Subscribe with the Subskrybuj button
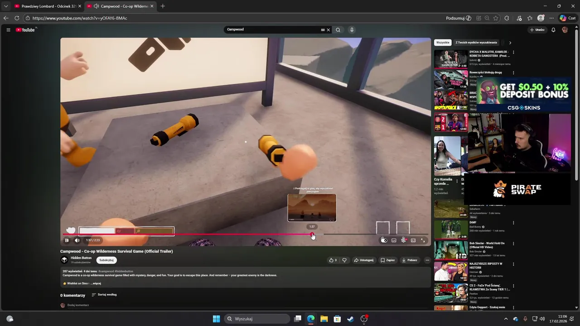 [x=106, y=260]
